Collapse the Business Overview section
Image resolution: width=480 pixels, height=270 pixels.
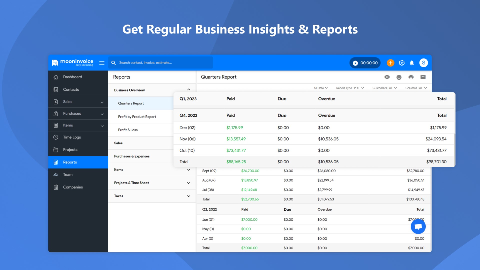coord(188,90)
